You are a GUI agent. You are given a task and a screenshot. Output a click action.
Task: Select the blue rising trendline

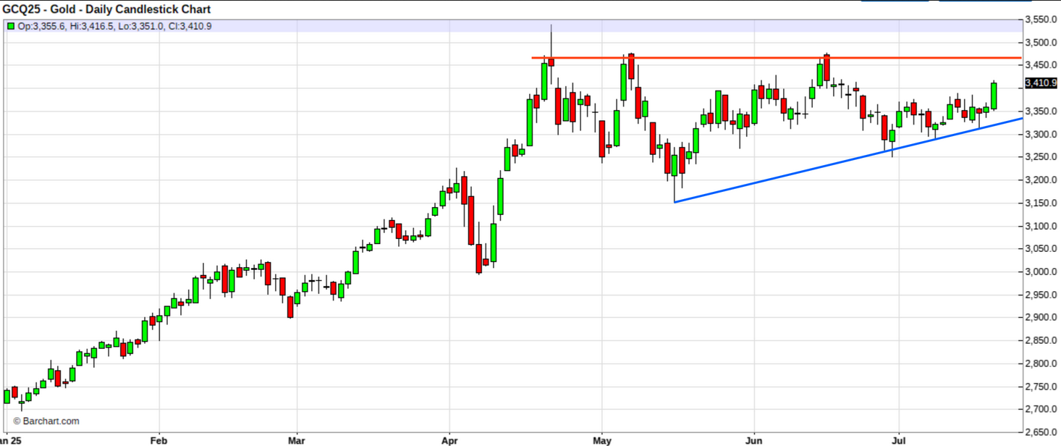(x=847, y=160)
